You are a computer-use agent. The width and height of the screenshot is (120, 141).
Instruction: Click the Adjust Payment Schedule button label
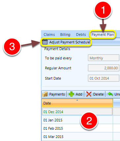click(69, 42)
